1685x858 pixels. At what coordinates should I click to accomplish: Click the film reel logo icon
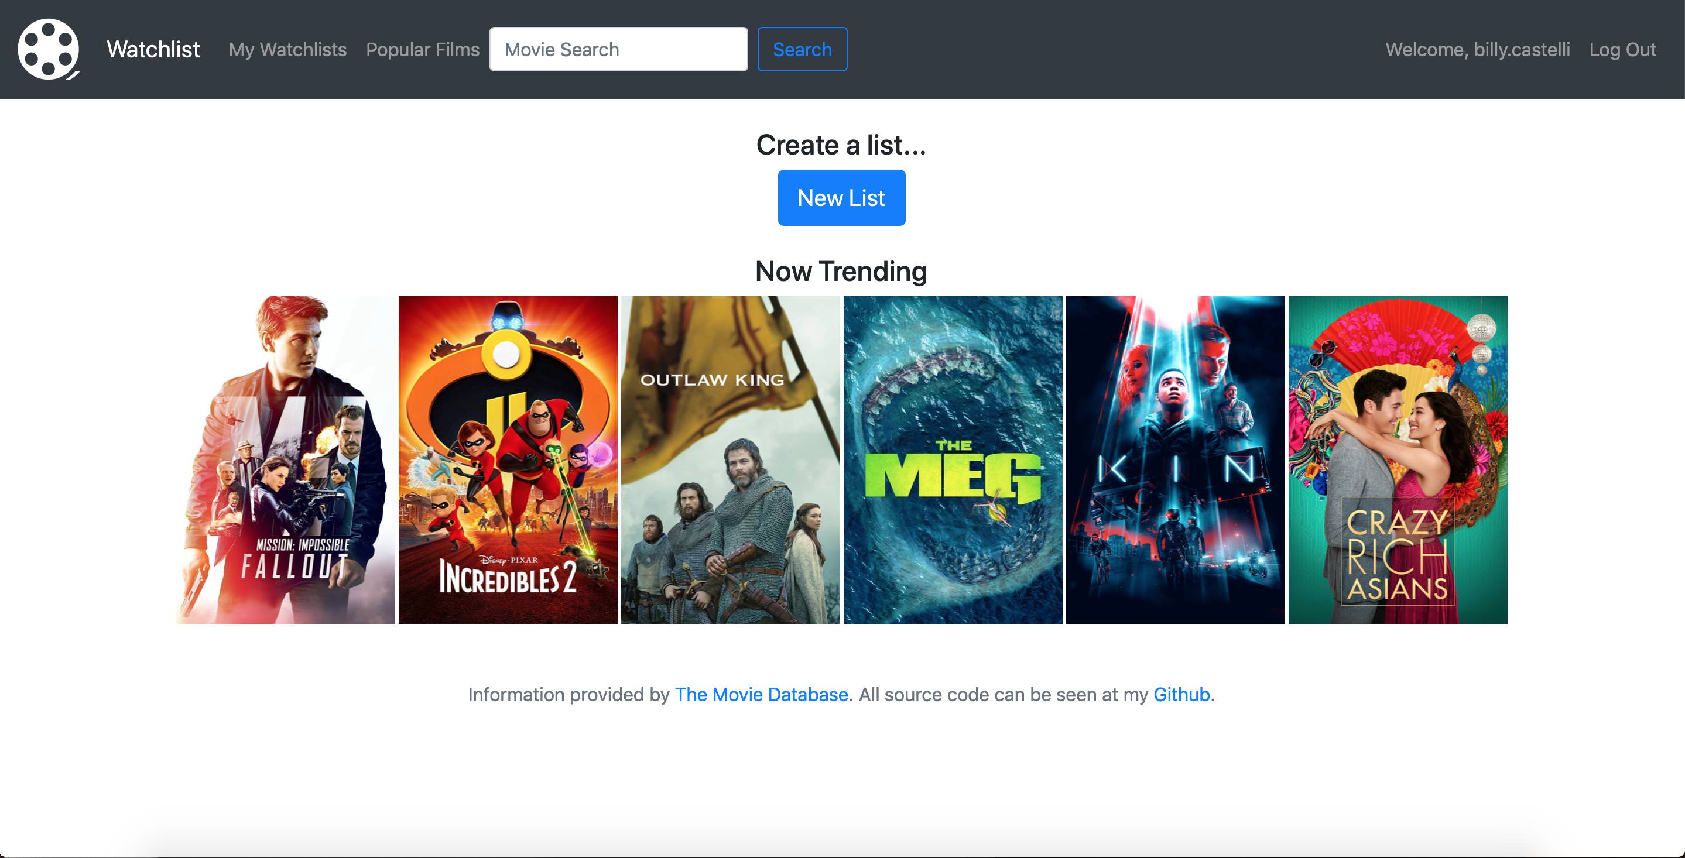[49, 49]
